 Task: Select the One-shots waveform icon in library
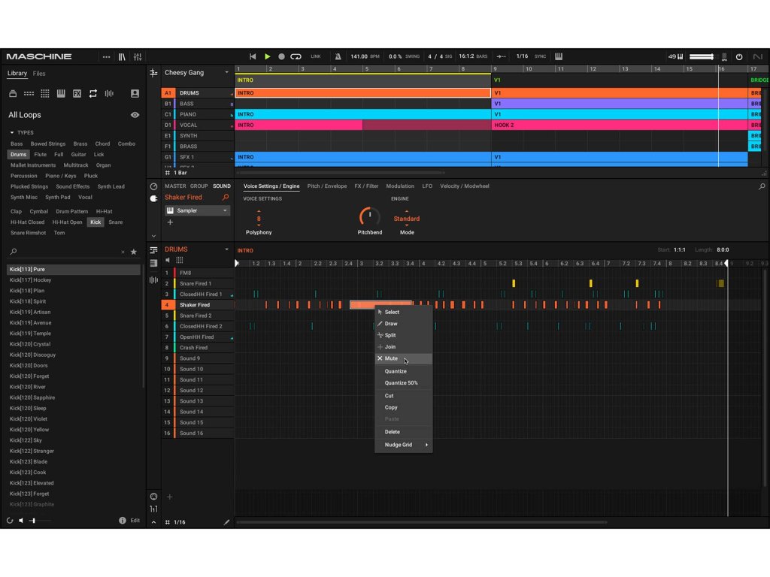point(109,93)
